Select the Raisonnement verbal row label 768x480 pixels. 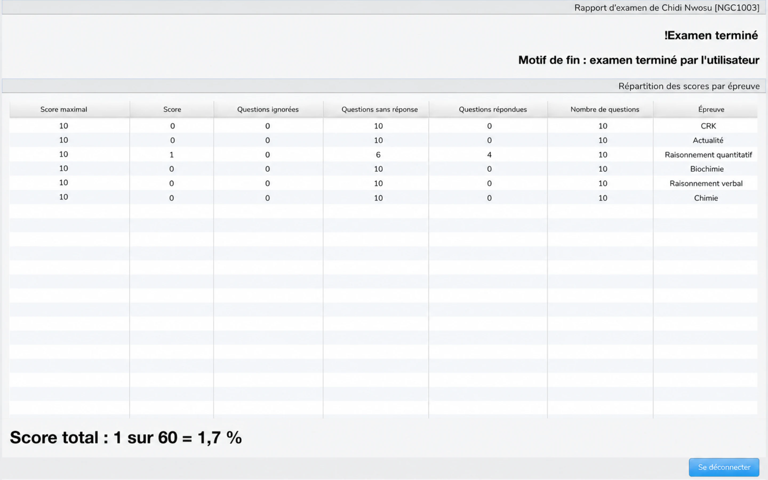[x=706, y=183]
